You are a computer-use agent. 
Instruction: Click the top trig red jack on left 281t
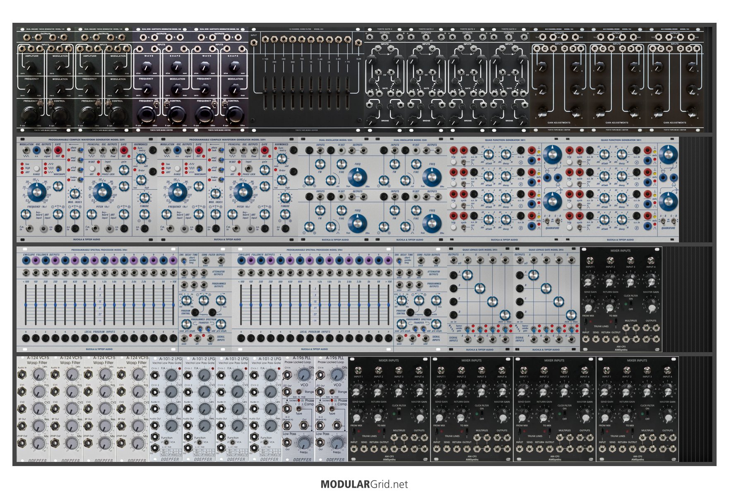453,150
